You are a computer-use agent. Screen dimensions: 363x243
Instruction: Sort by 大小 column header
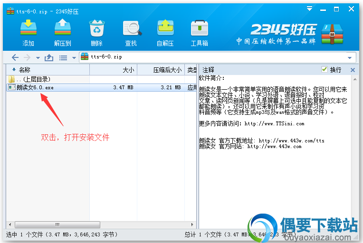(x=114, y=70)
